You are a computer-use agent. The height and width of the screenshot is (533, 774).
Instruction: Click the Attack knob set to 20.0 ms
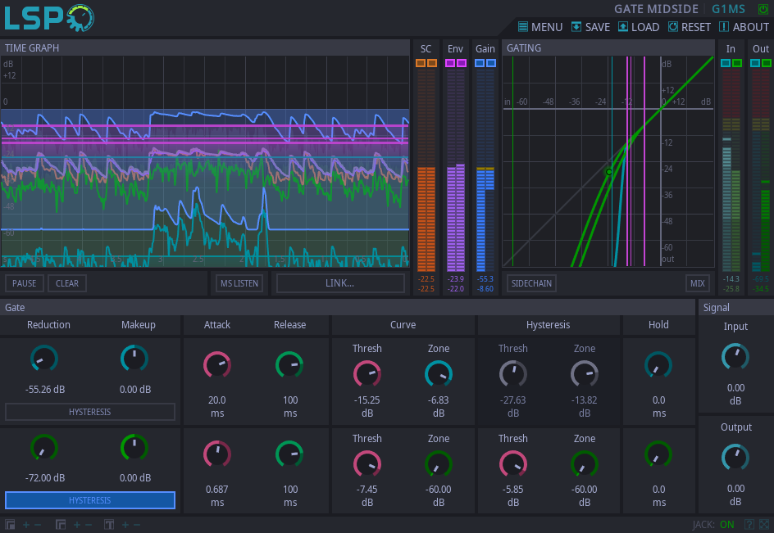point(217,365)
